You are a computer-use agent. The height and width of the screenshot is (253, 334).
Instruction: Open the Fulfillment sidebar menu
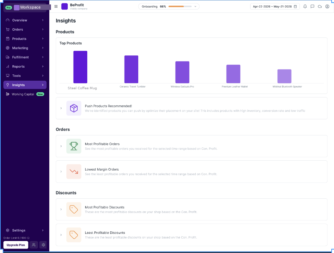[25, 57]
